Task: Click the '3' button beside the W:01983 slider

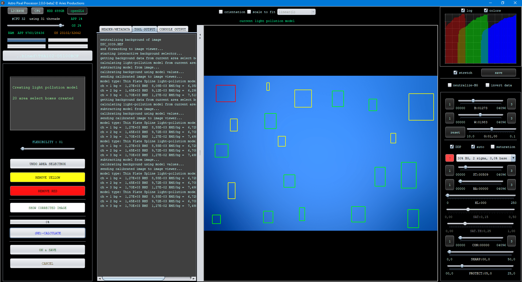Action: pos(511,118)
